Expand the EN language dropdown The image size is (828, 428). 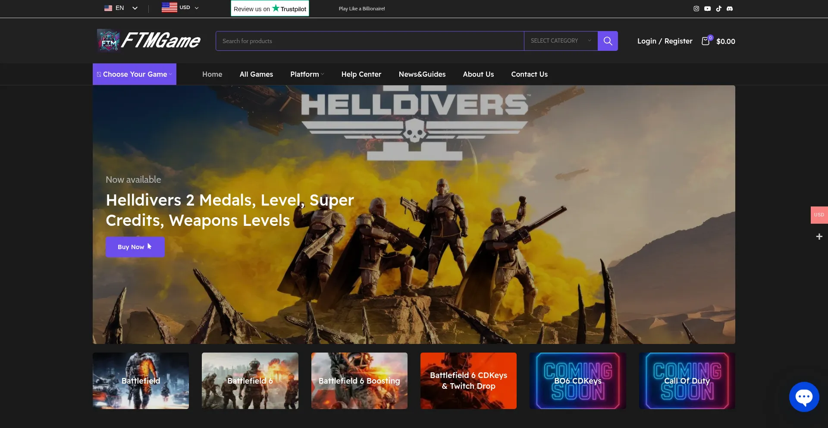click(121, 8)
